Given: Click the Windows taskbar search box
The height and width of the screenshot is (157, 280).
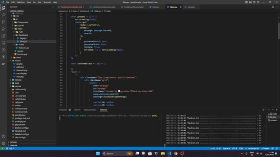Looking at the screenshot, I should coord(118,154).
